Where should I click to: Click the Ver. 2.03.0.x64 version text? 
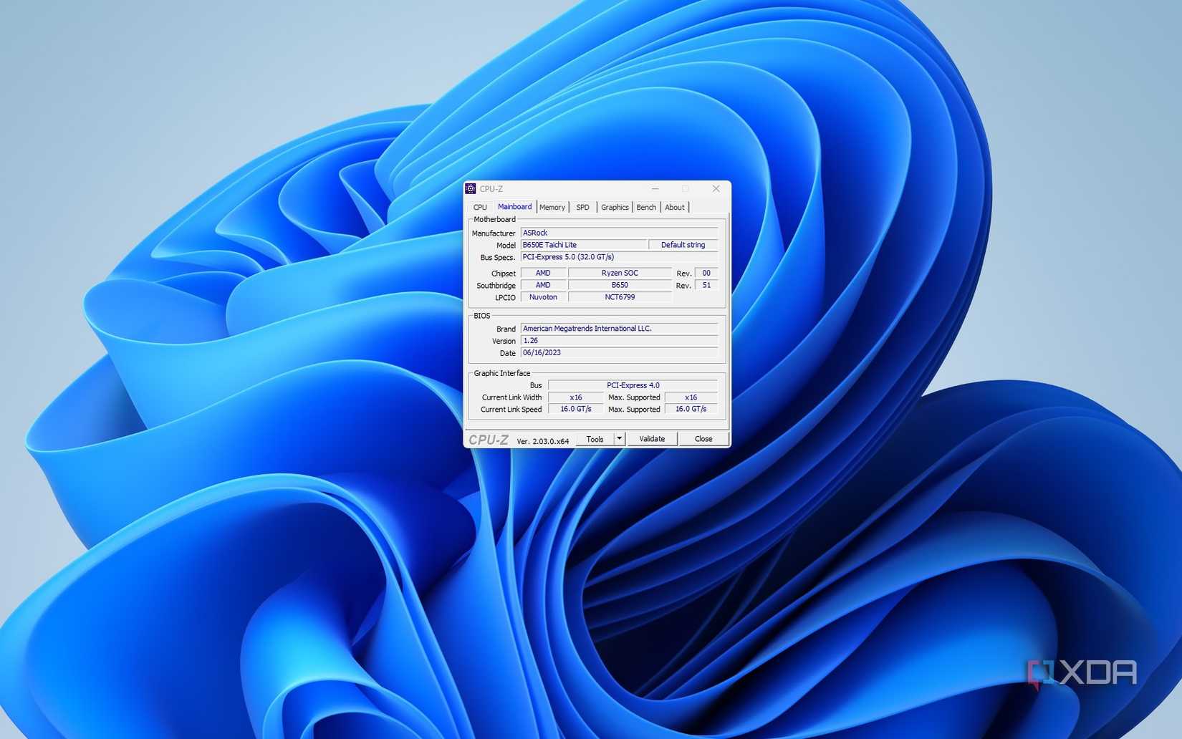point(542,441)
